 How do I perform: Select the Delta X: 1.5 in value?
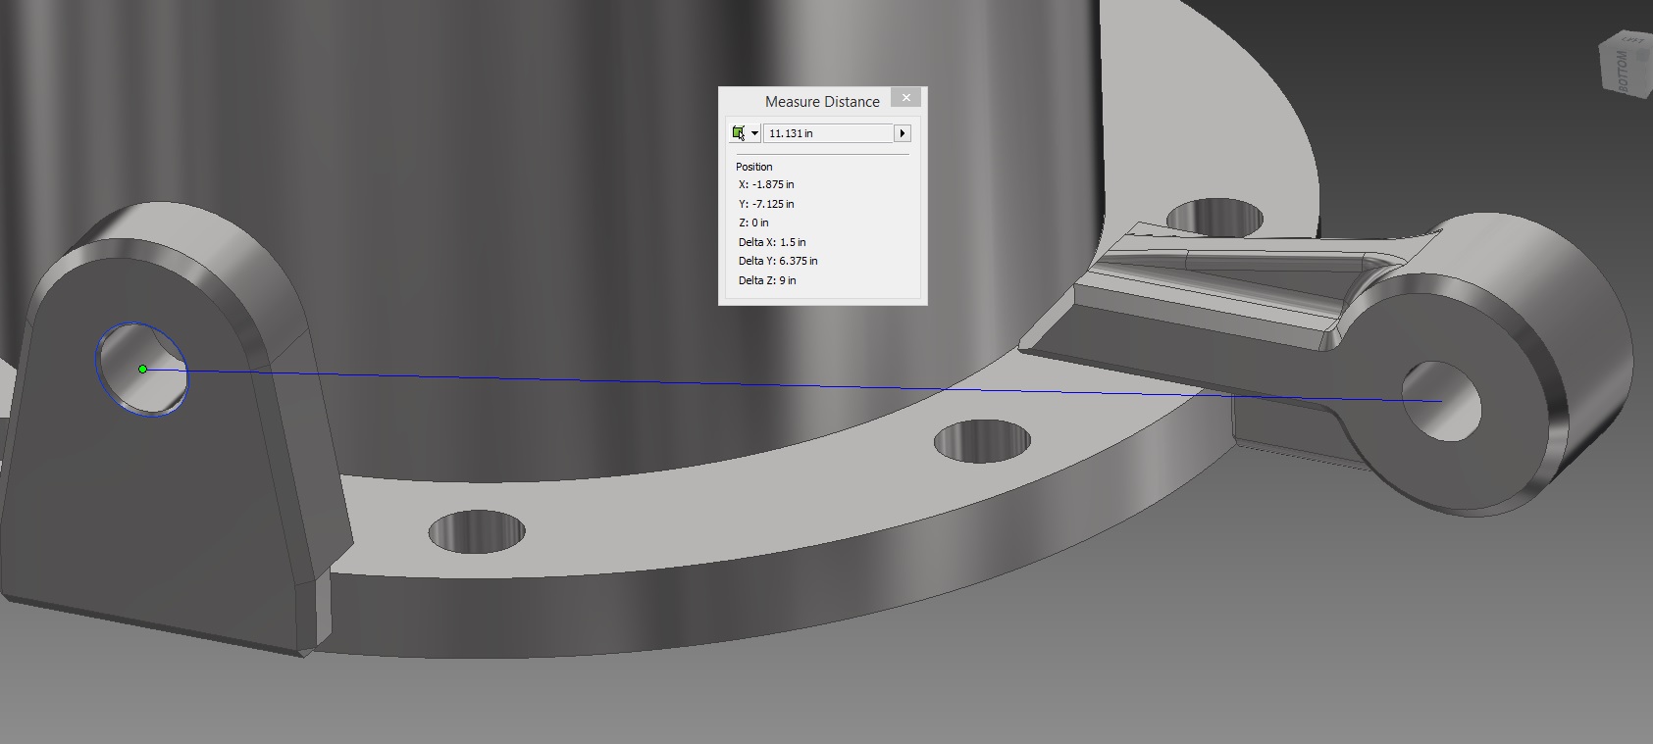point(772,242)
